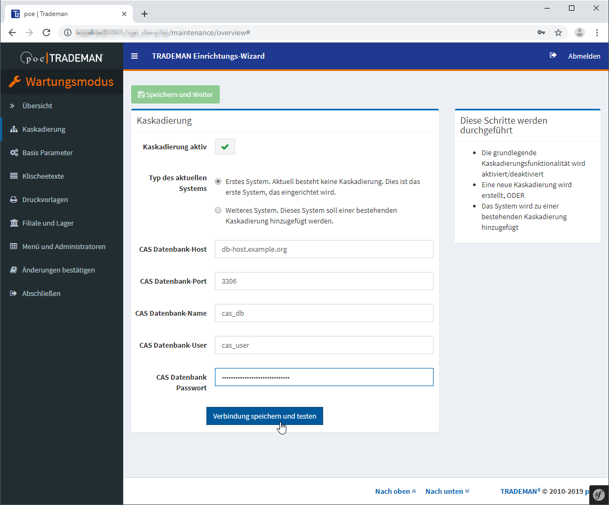Open the Symfony debug toolbar icon
Viewport: 609px width, 505px height.
point(599,495)
